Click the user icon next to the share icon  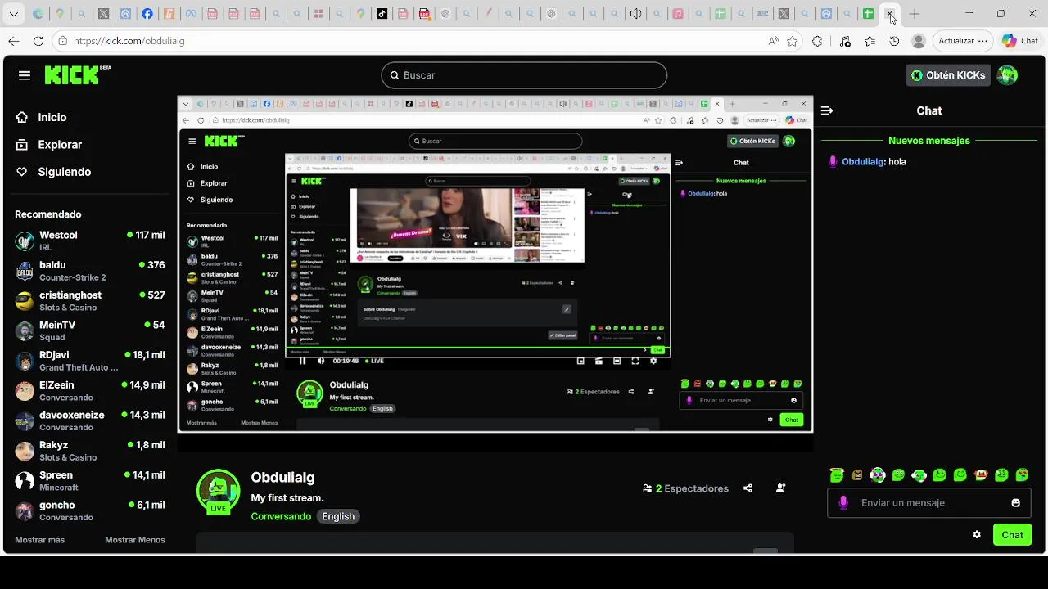pos(780,488)
